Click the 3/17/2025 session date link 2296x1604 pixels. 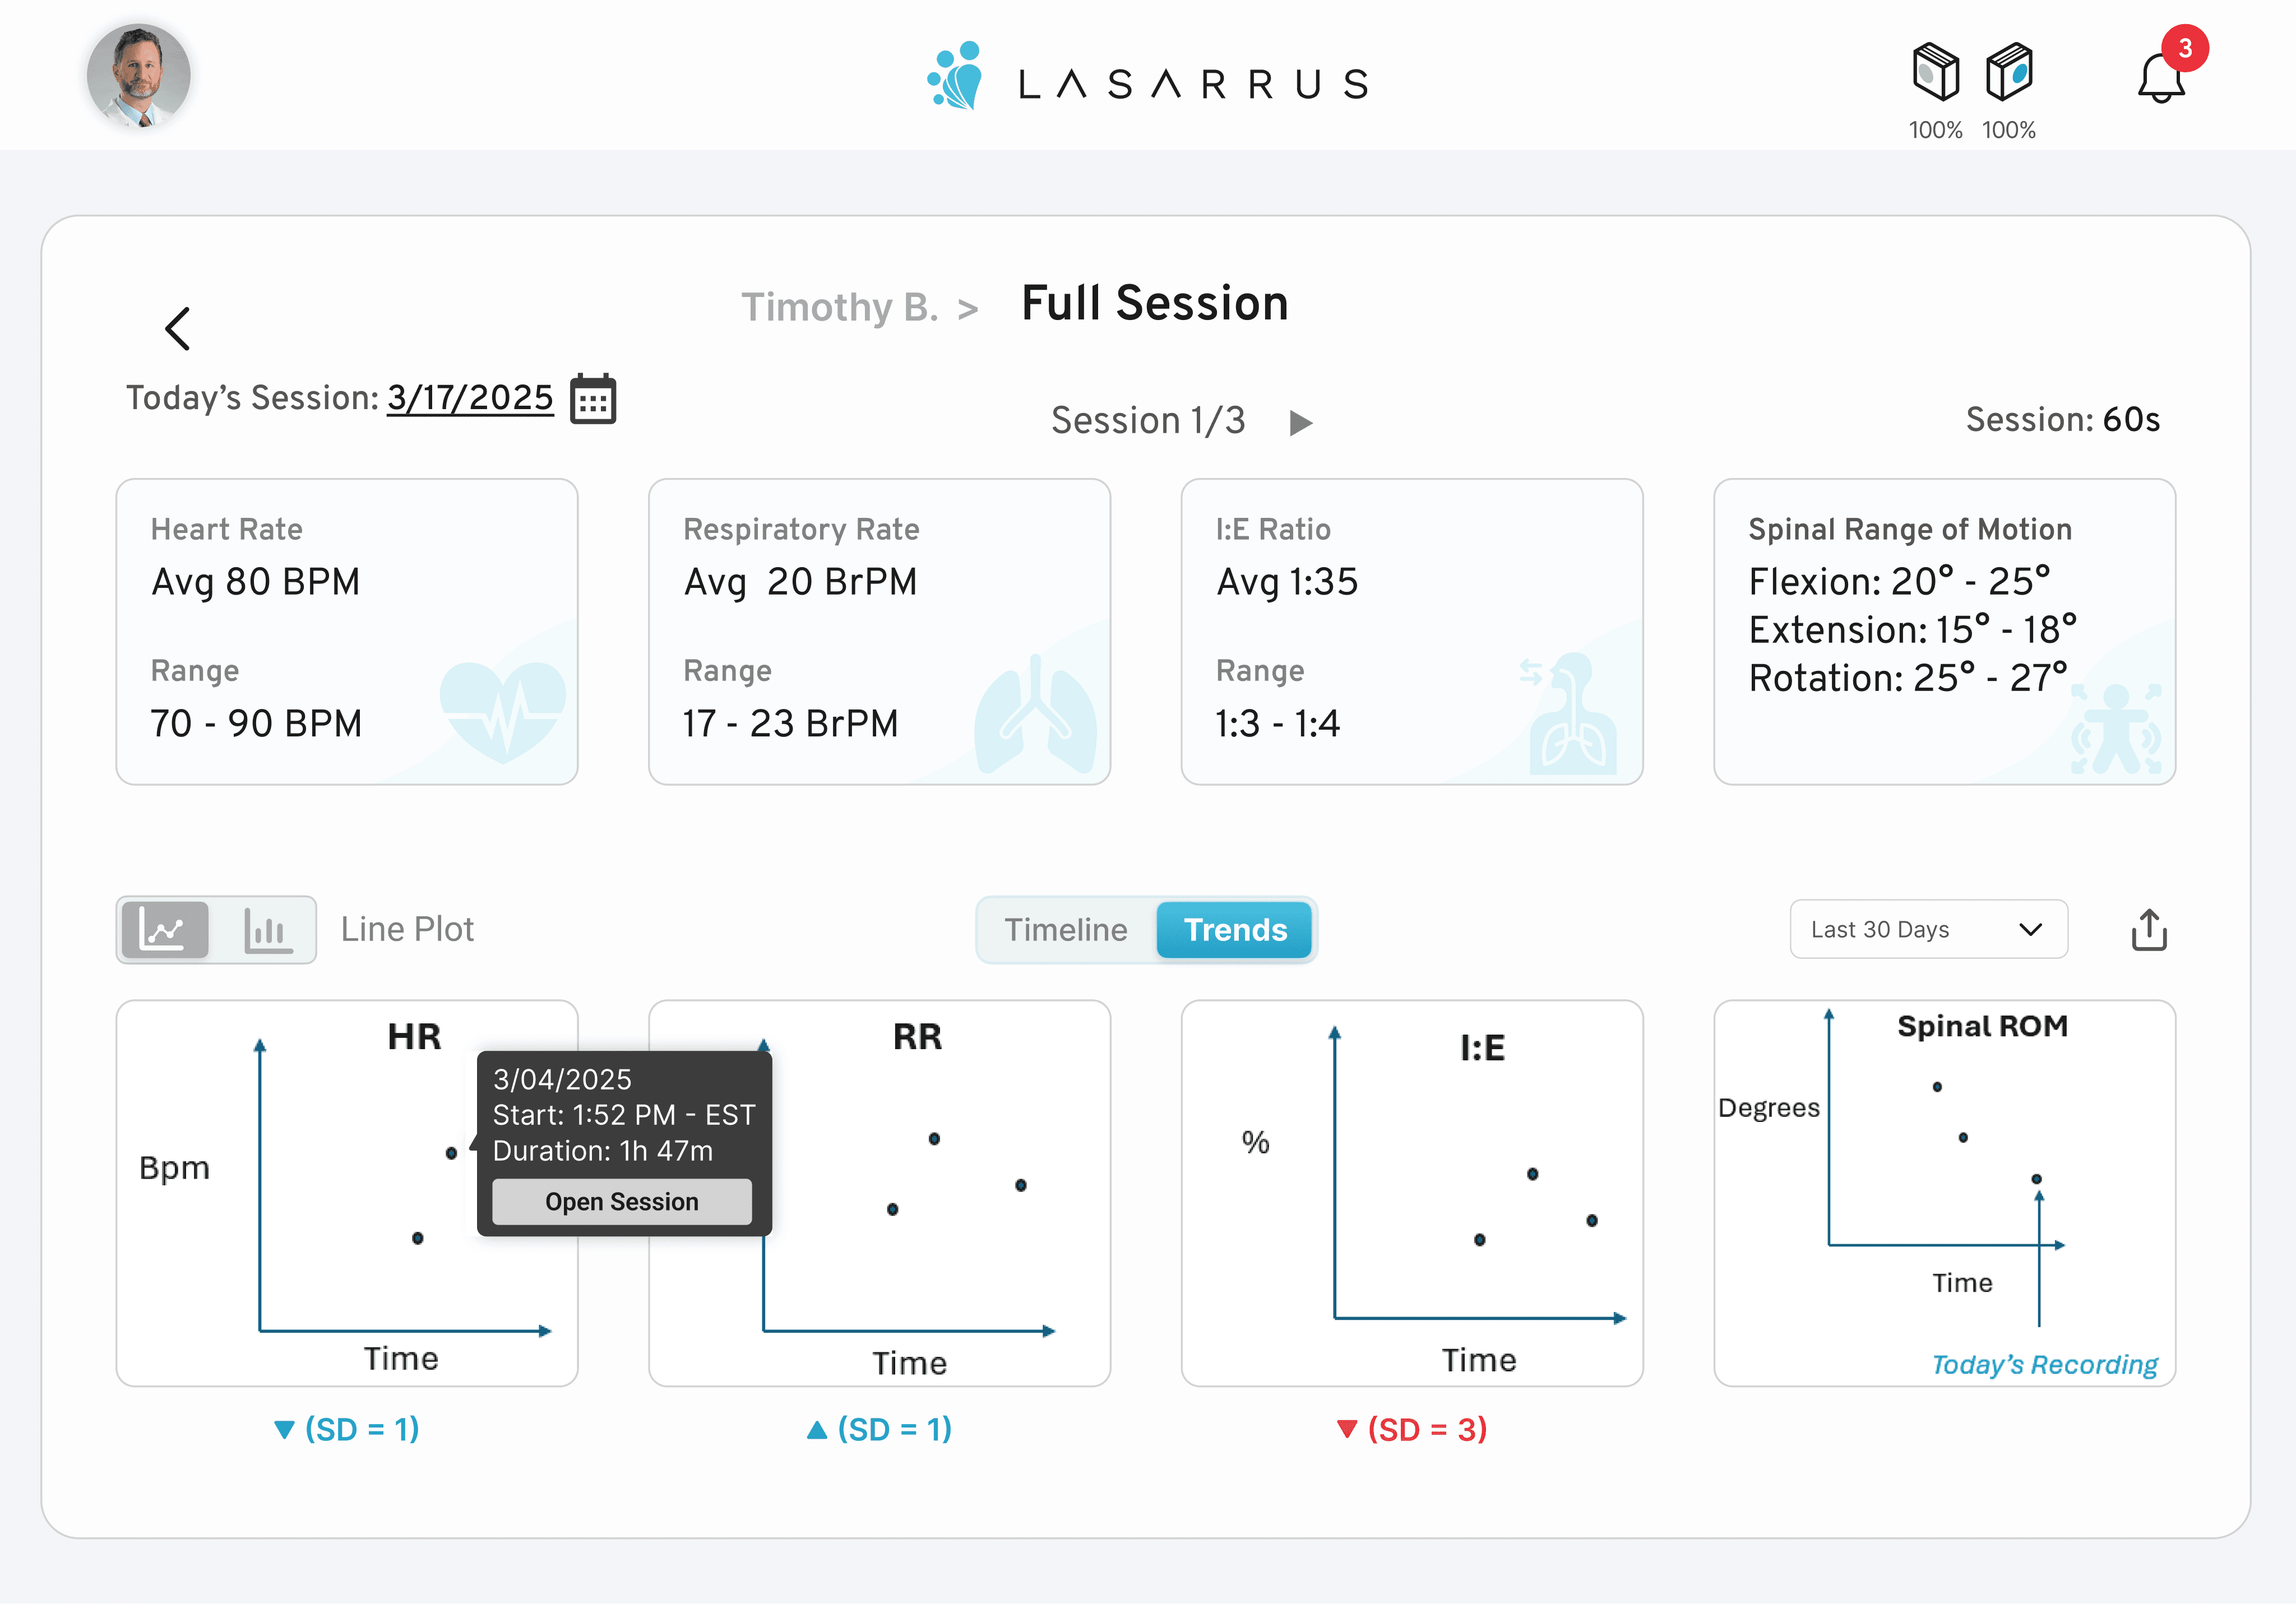[470, 398]
